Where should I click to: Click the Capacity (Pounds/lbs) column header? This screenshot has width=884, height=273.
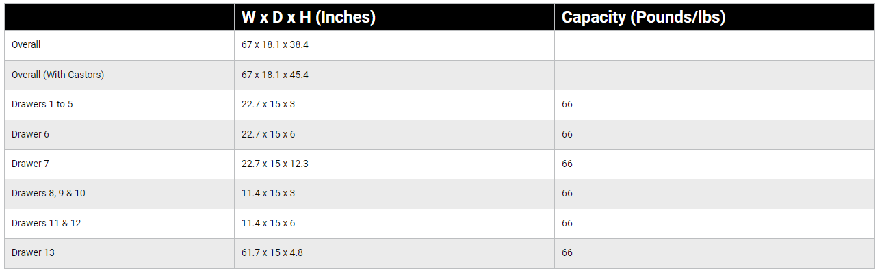(x=643, y=17)
